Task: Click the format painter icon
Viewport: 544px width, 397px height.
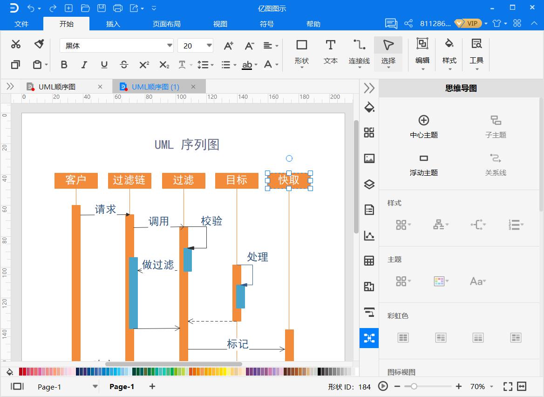Action: click(x=39, y=44)
